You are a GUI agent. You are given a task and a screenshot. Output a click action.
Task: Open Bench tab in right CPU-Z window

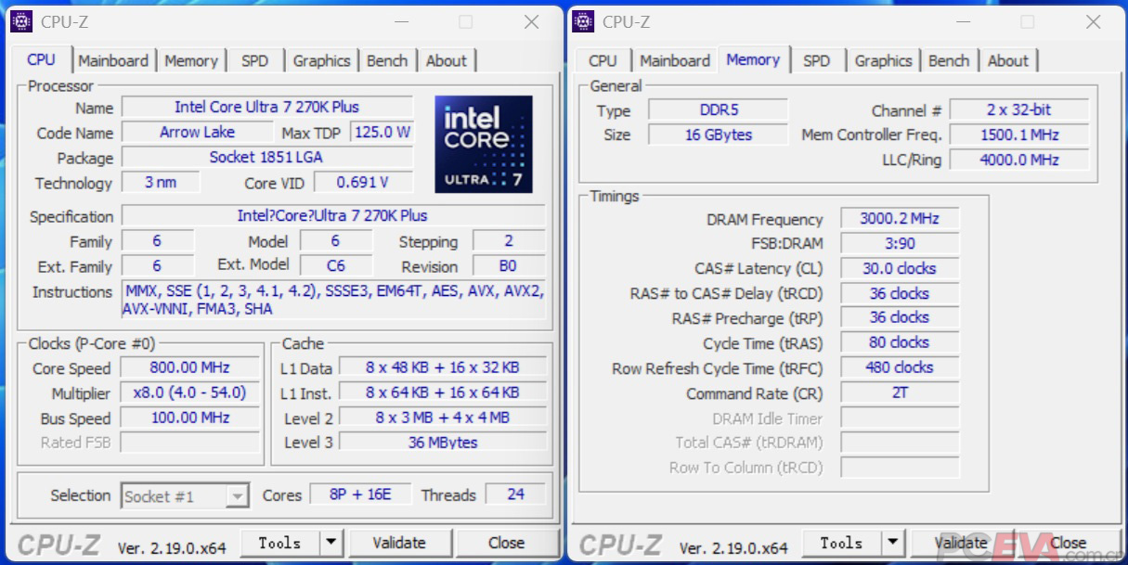pos(949,60)
